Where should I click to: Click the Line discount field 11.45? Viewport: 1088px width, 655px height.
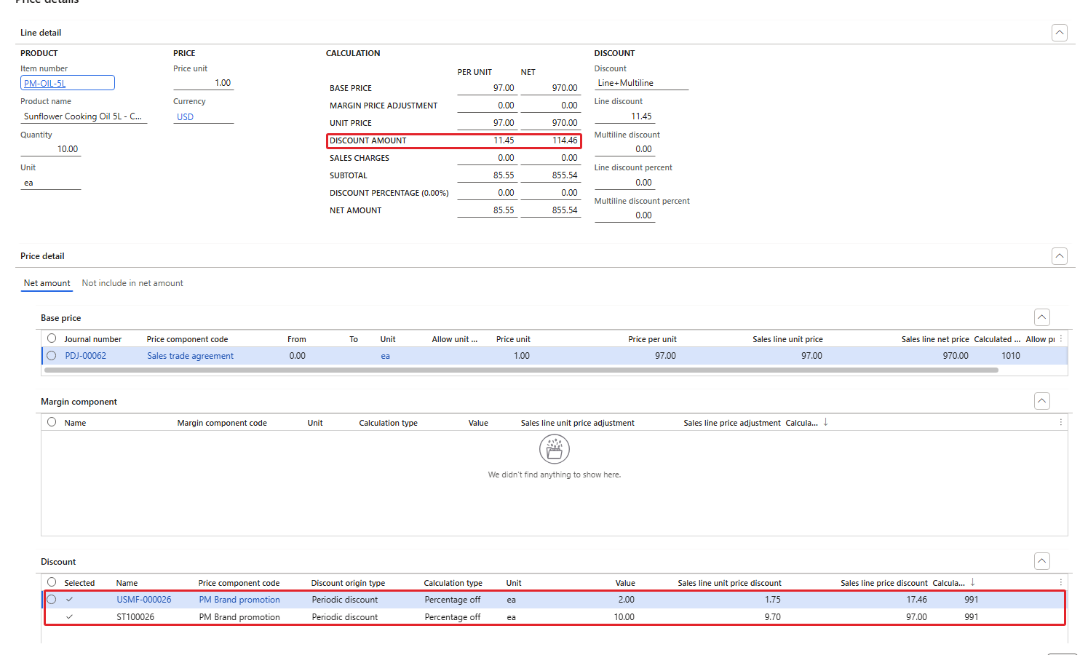tap(624, 116)
